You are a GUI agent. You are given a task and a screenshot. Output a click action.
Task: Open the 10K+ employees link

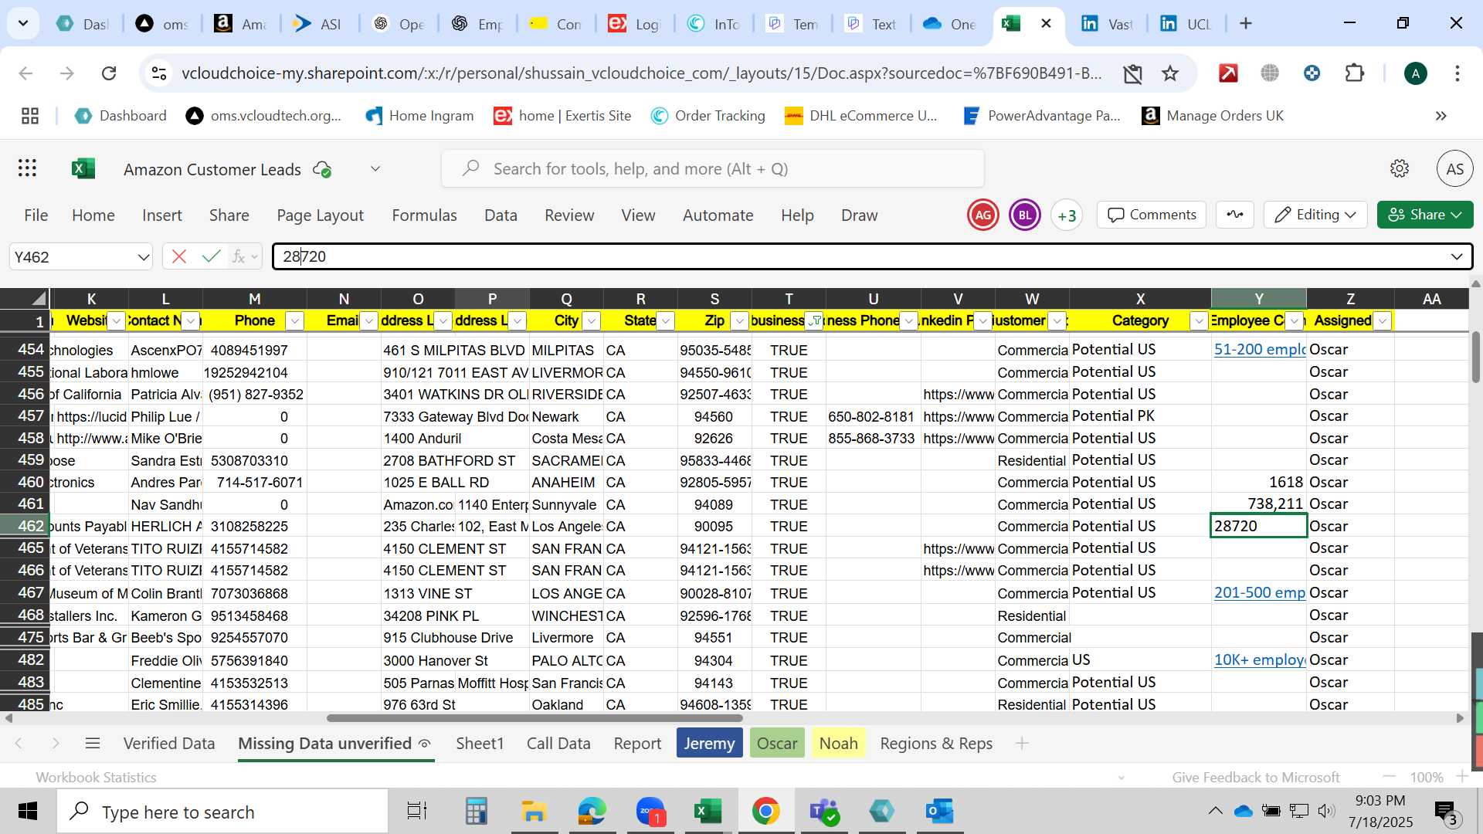[1259, 660]
